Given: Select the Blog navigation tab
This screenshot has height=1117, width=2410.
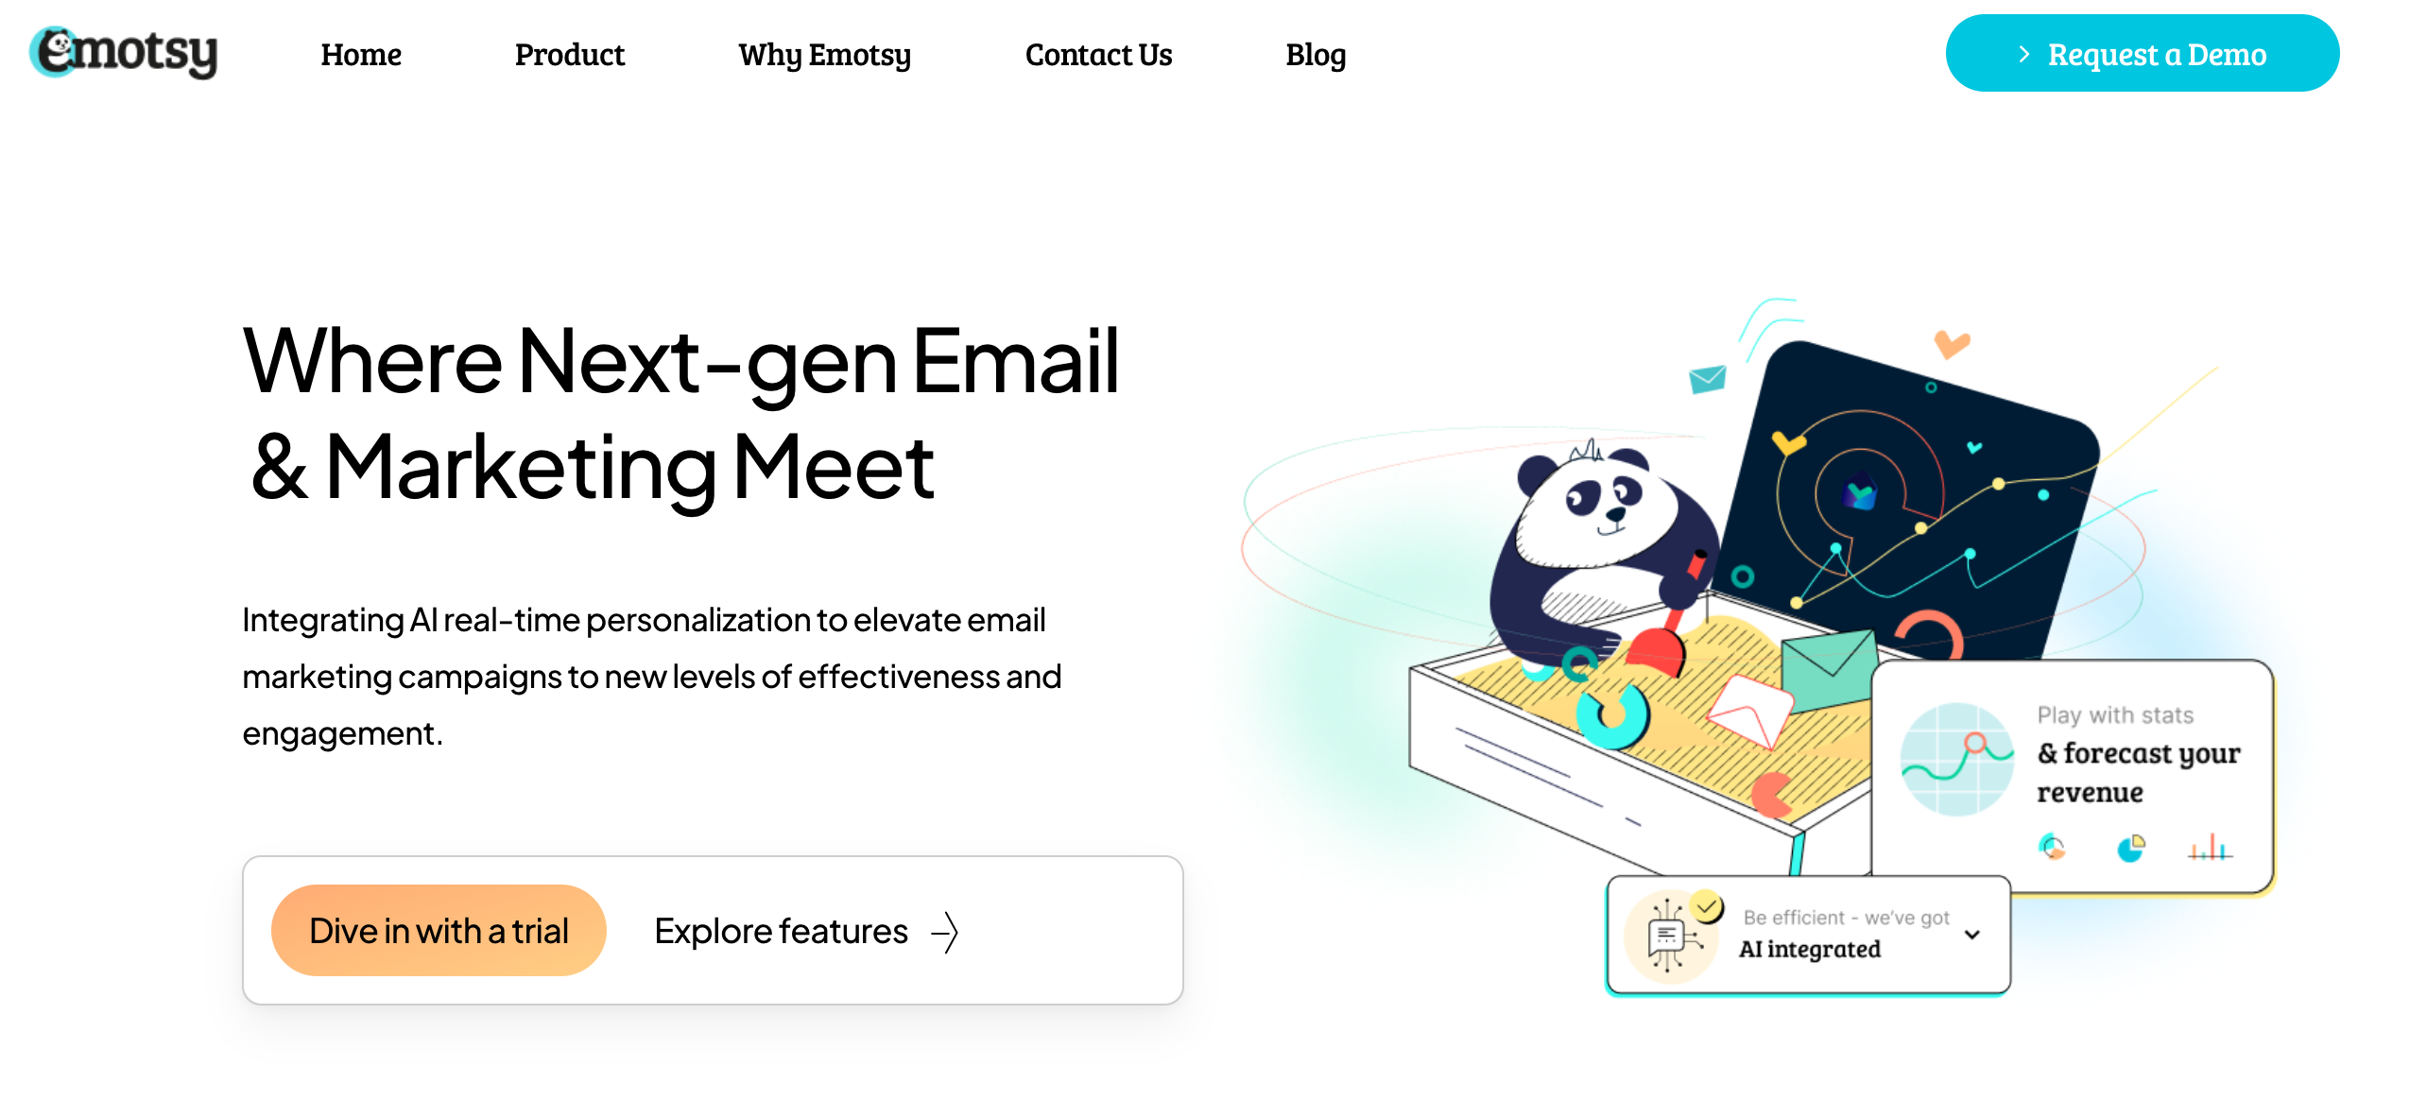Looking at the screenshot, I should (x=1316, y=56).
